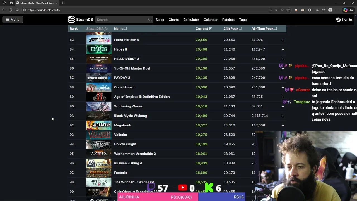Click the SteamDB logo
357x201 pixels.
pyautogui.click(x=80, y=20)
